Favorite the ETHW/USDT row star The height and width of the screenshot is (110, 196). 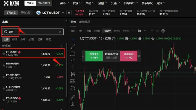[4, 77]
